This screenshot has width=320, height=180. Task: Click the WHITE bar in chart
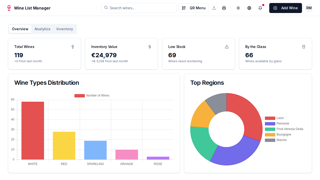33,130
